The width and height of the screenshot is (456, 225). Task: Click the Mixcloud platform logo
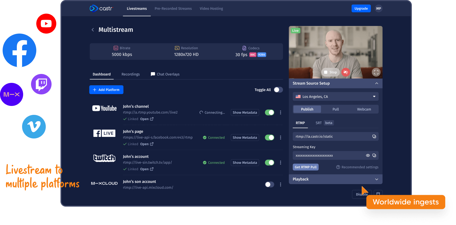click(104, 183)
